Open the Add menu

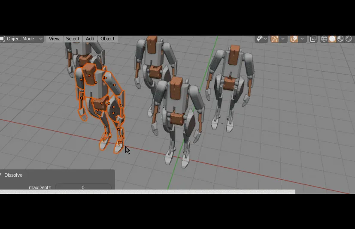pos(90,39)
